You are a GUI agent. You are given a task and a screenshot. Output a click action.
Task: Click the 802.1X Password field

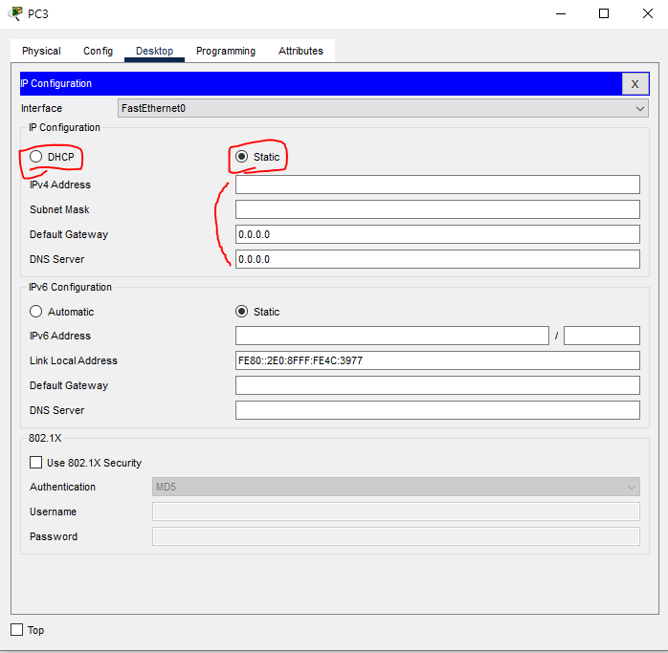click(x=396, y=536)
